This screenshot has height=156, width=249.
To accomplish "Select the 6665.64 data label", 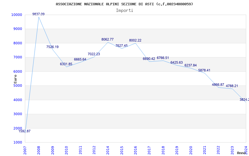I will tap(80, 59).
